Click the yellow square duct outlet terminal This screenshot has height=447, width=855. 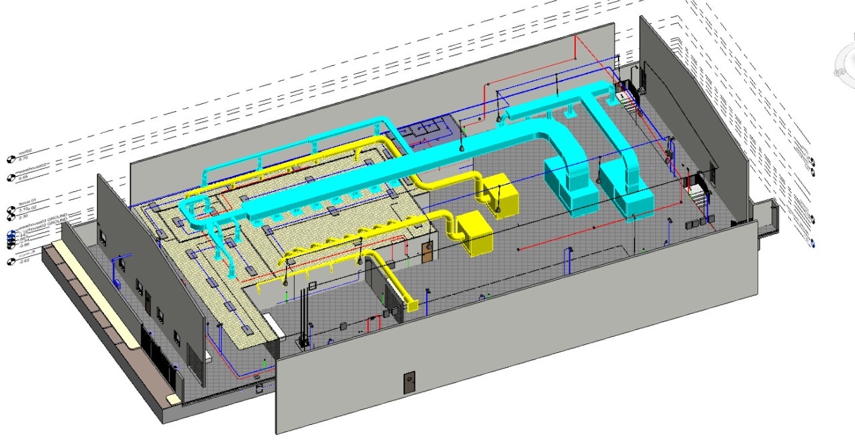412,306
